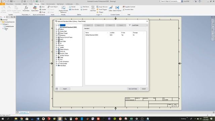The image size is (215, 121).
Task: Open Supplier Content
Action: 129,7
